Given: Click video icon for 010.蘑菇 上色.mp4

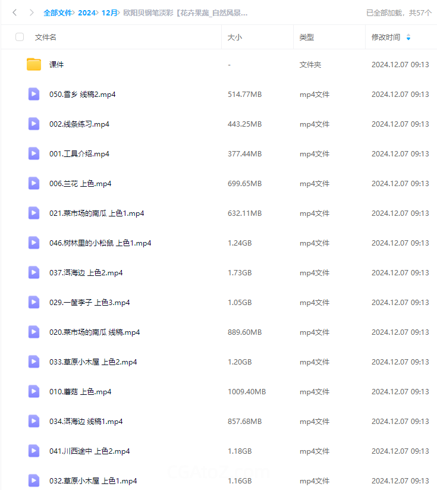Looking at the screenshot, I should pos(34,391).
